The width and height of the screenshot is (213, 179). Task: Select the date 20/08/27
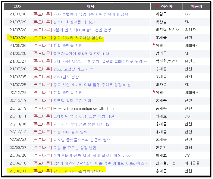[x=18, y=148]
